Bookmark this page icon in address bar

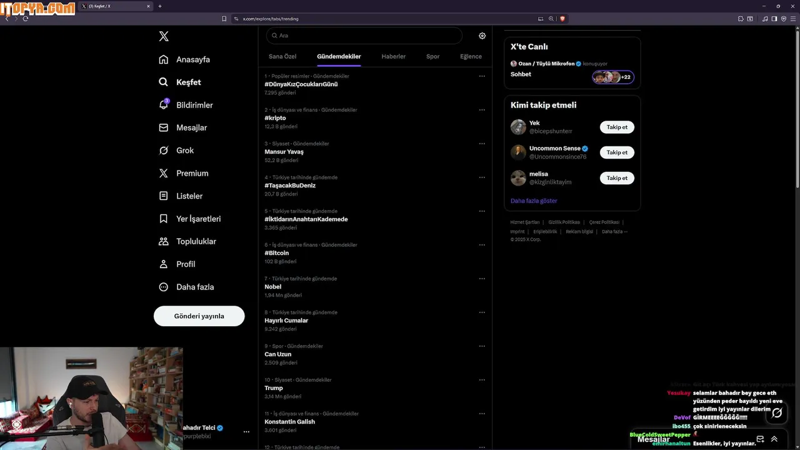click(x=224, y=19)
